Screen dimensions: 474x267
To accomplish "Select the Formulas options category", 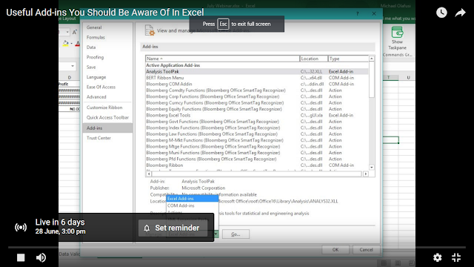I will pos(96,37).
